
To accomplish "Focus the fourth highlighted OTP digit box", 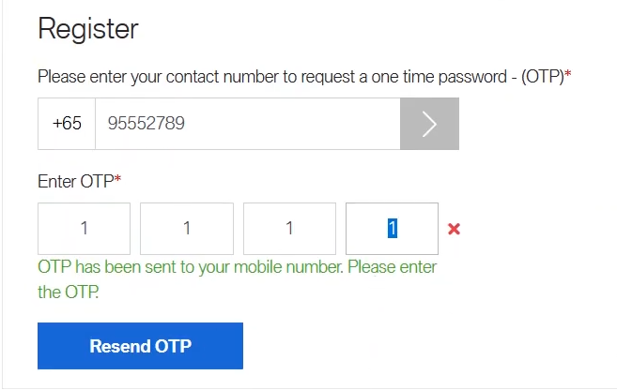I will 392,229.
